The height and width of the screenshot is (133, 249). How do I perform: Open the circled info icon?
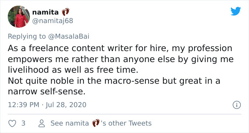click(x=237, y=105)
